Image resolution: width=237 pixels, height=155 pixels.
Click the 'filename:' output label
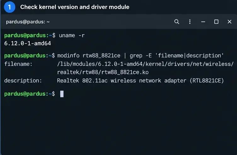coord(18,64)
